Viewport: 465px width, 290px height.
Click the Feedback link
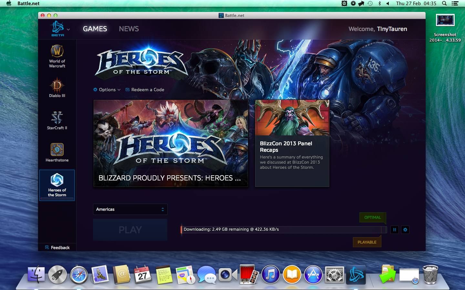57,247
